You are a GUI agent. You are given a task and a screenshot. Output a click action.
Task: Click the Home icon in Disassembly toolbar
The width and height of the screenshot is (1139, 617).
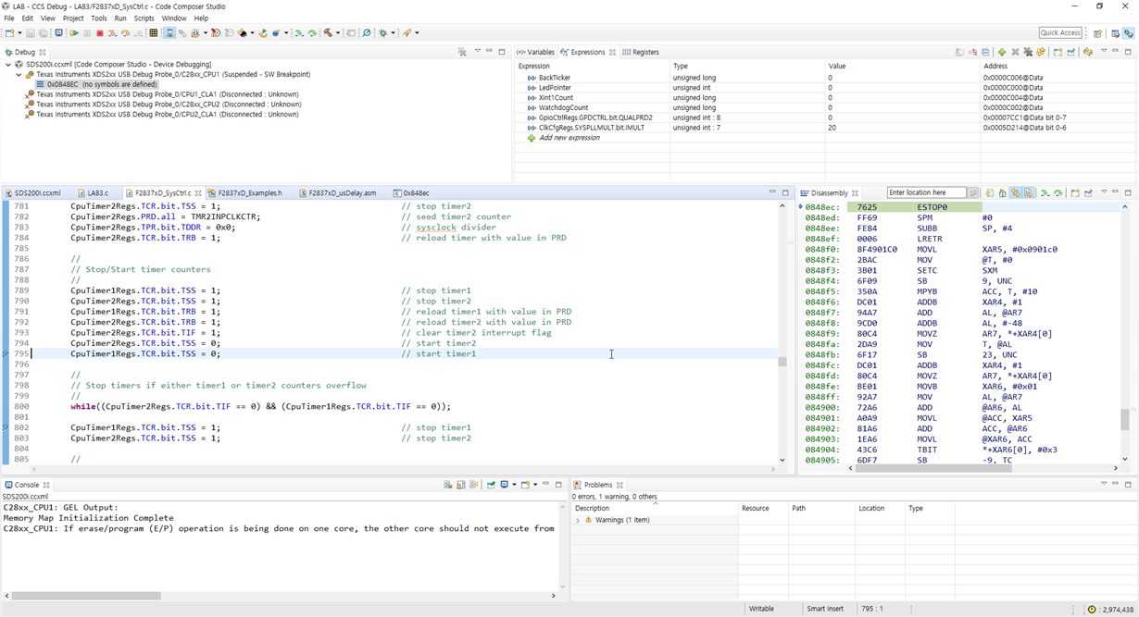coord(1002,193)
